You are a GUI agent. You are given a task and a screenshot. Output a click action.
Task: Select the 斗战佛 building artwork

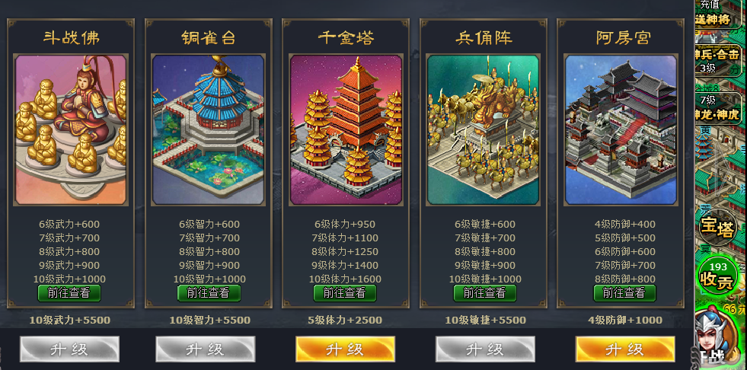[x=71, y=130]
